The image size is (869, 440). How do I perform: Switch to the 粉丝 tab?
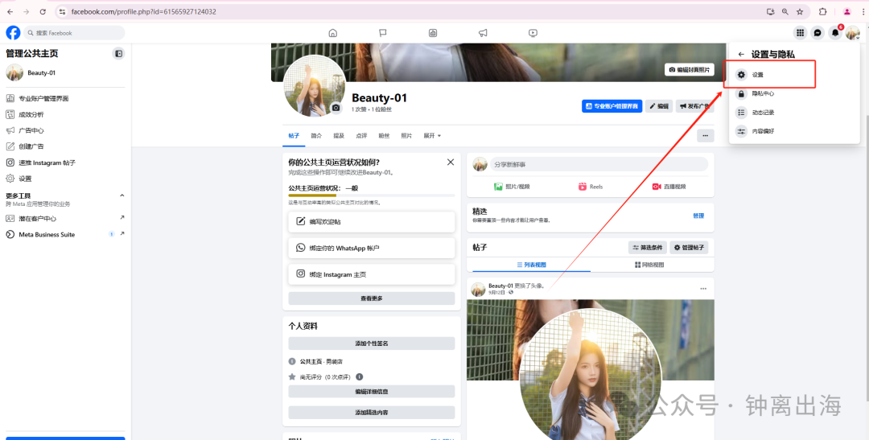pyautogui.click(x=384, y=136)
